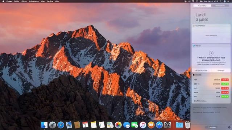Screen dimensions: 232x130
Task: Select the NKE stock row
Action: [211, 97]
